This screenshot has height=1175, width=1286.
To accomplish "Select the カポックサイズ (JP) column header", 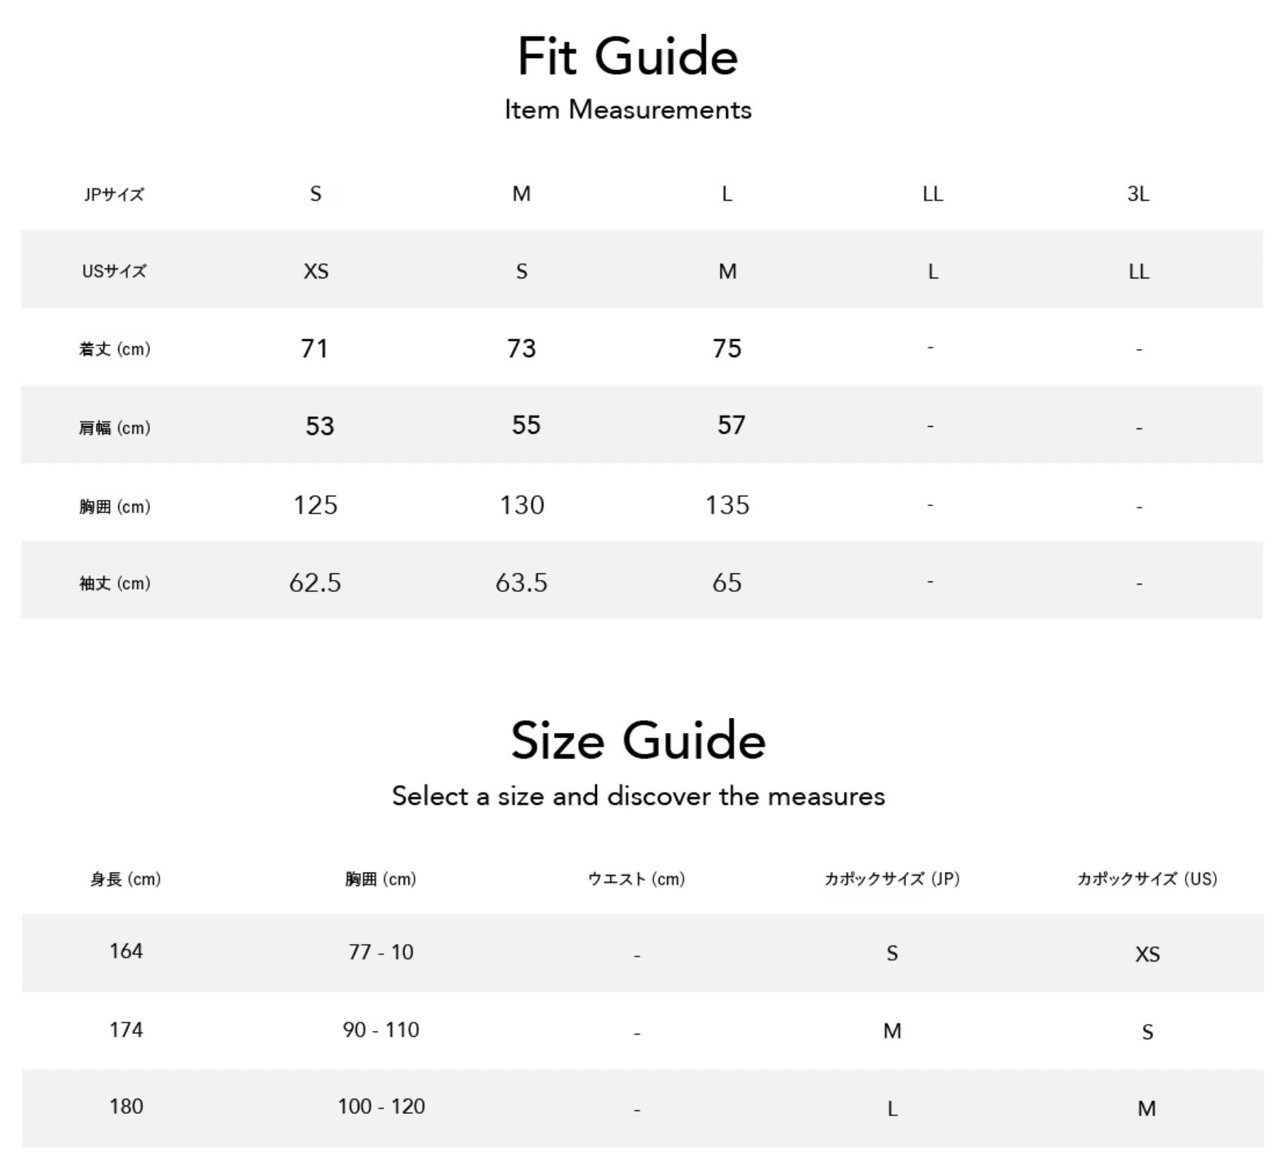I will [892, 879].
